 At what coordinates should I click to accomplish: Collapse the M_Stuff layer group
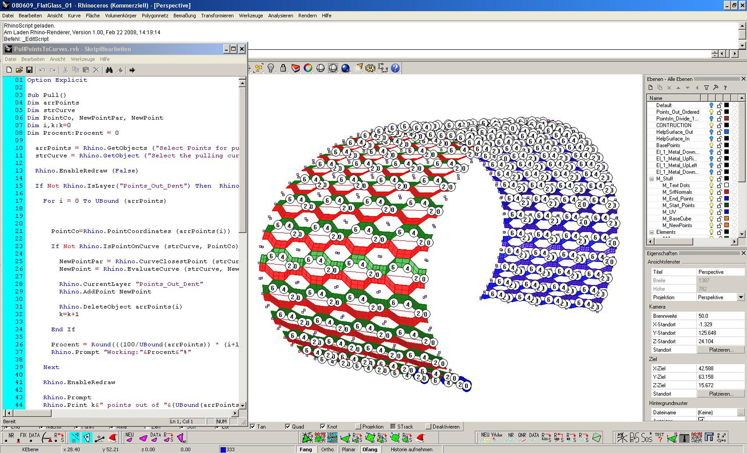click(x=651, y=179)
